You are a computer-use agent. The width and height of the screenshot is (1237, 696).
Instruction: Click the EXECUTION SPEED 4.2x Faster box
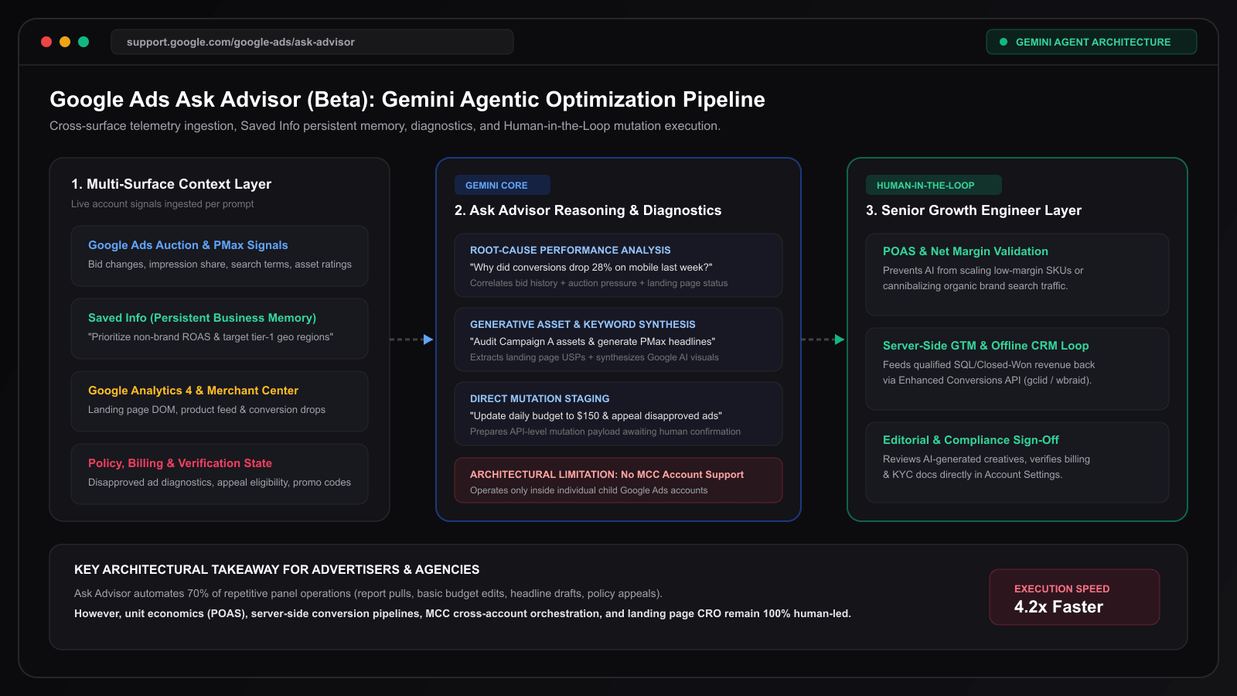point(1075,597)
